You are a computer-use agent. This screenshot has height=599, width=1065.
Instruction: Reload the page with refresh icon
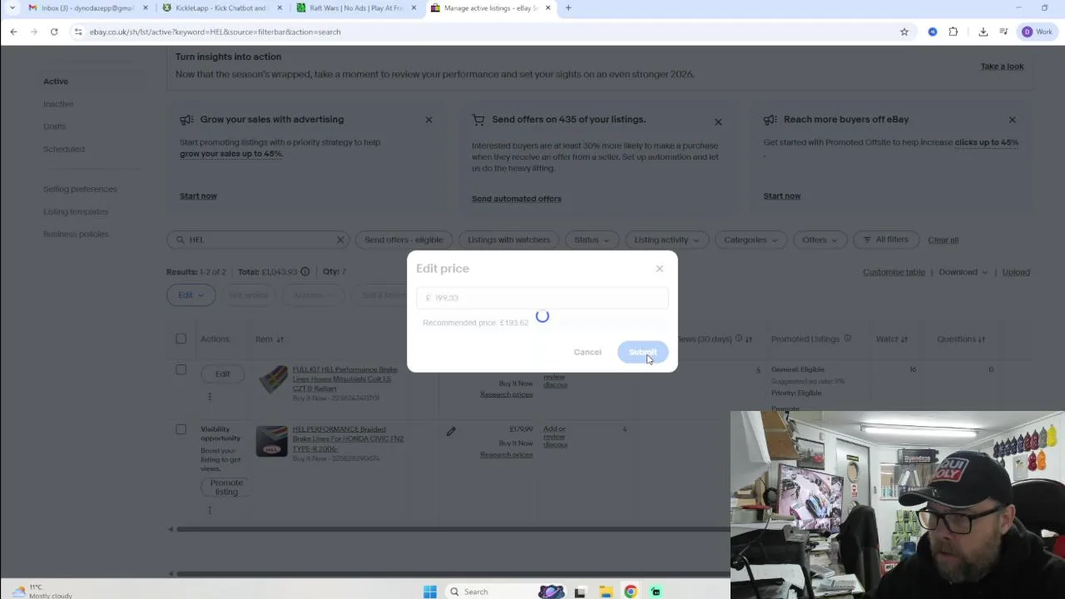(54, 32)
